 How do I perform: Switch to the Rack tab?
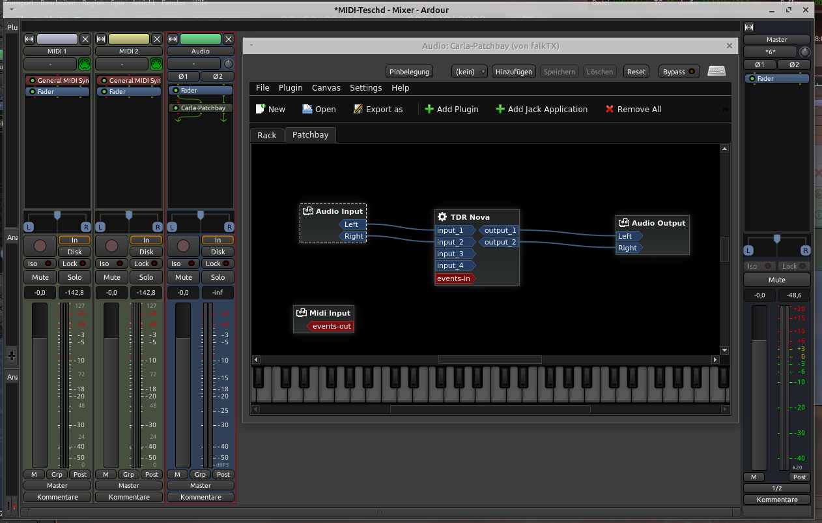(267, 135)
